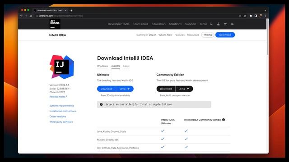Click the Version: 2022.3.3 text
This screenshot has width=289, height=162.
(x=59, y=85)
